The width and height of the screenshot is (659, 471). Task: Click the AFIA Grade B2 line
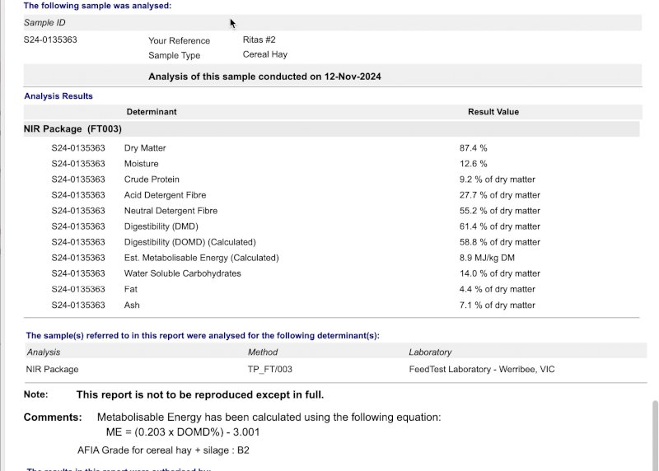[x=163, y=450]
